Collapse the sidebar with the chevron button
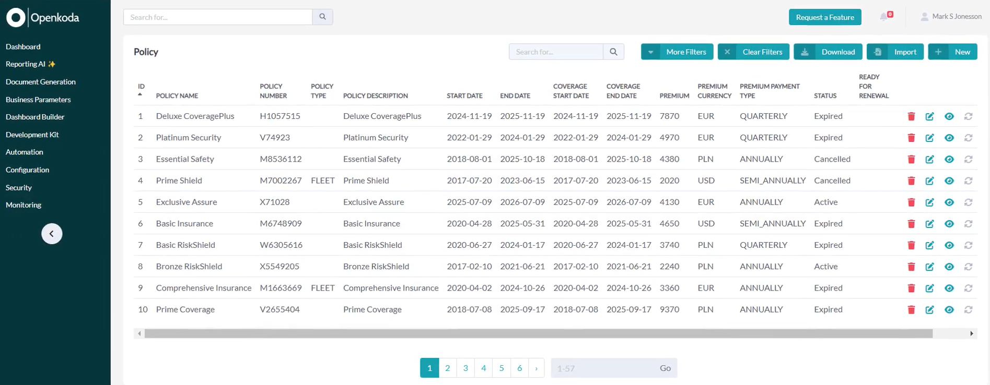Image resolution: width=990 pixels, height=385 pixels. 52,234
